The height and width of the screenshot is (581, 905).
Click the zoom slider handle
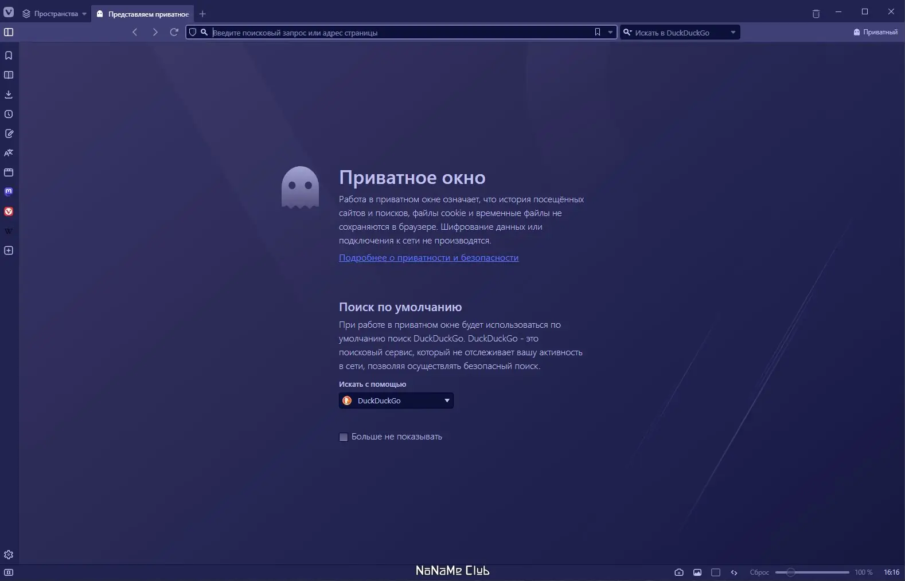790,572
